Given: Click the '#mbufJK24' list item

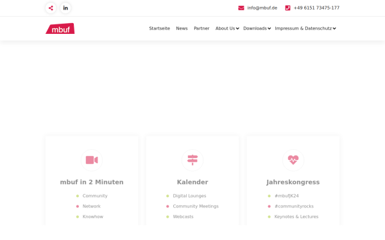Looking at the screenshot, I should [287, 196].
